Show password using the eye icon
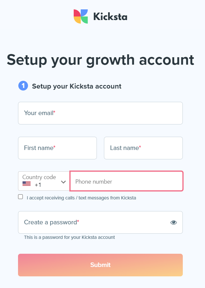The height and width of the screenshot is (288, 205). point(173,222)
